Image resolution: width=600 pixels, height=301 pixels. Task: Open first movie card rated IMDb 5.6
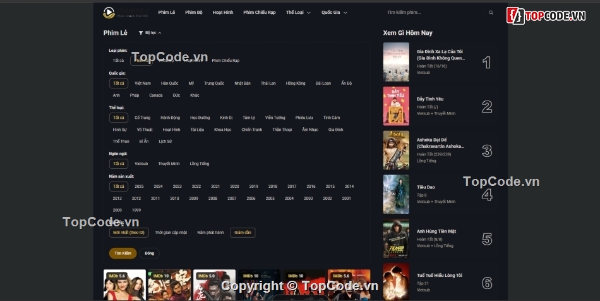pos(125,285)
